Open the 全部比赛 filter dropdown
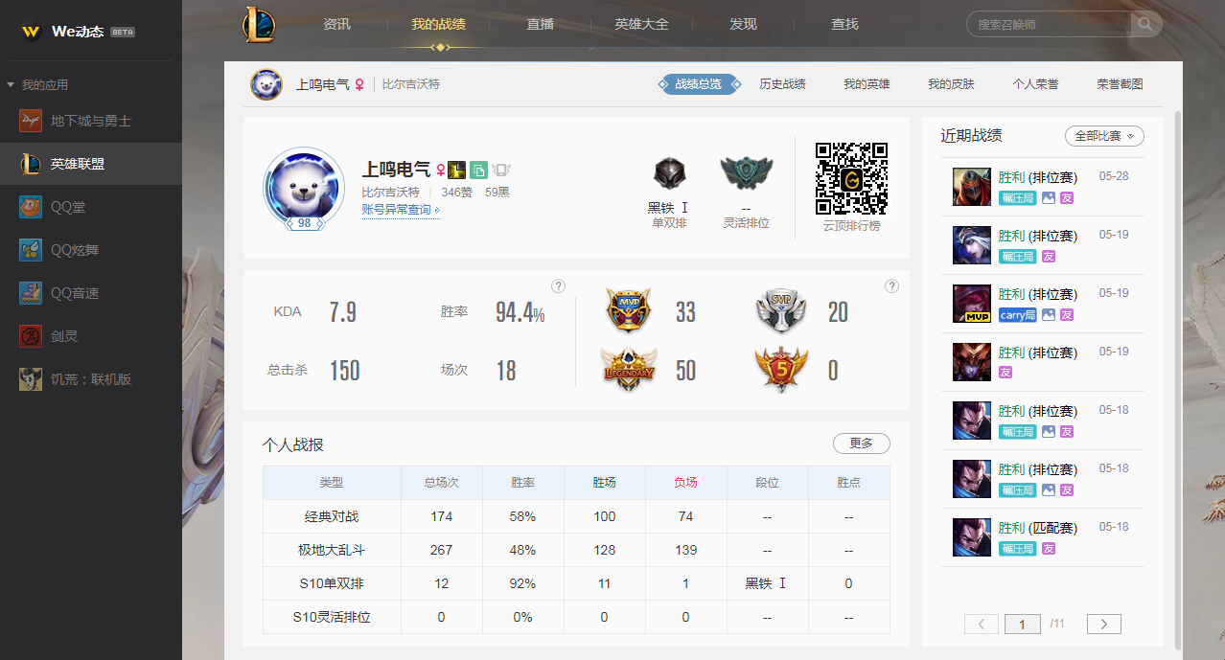 coord(1104,136)
